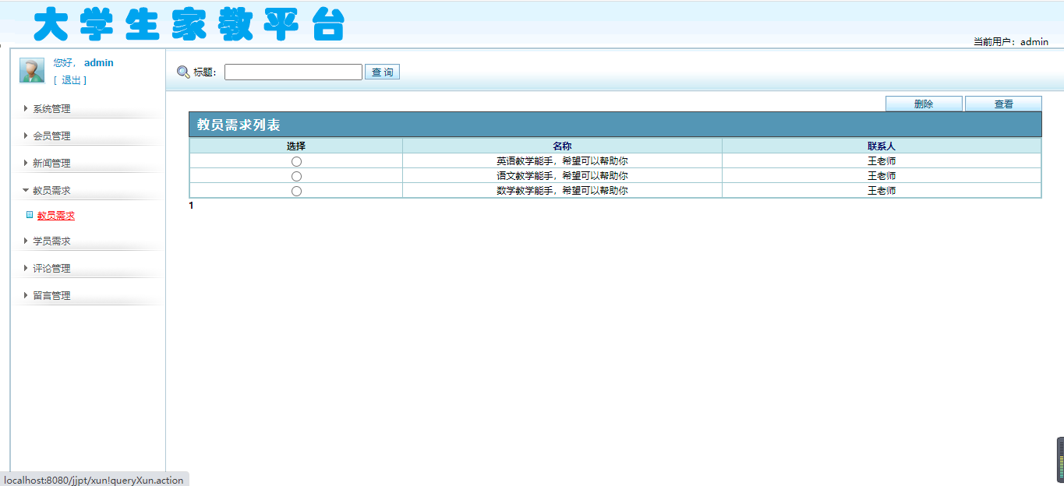Open the 留言管理 menu label
1064x486 pixels.
(x=51, y=296)
